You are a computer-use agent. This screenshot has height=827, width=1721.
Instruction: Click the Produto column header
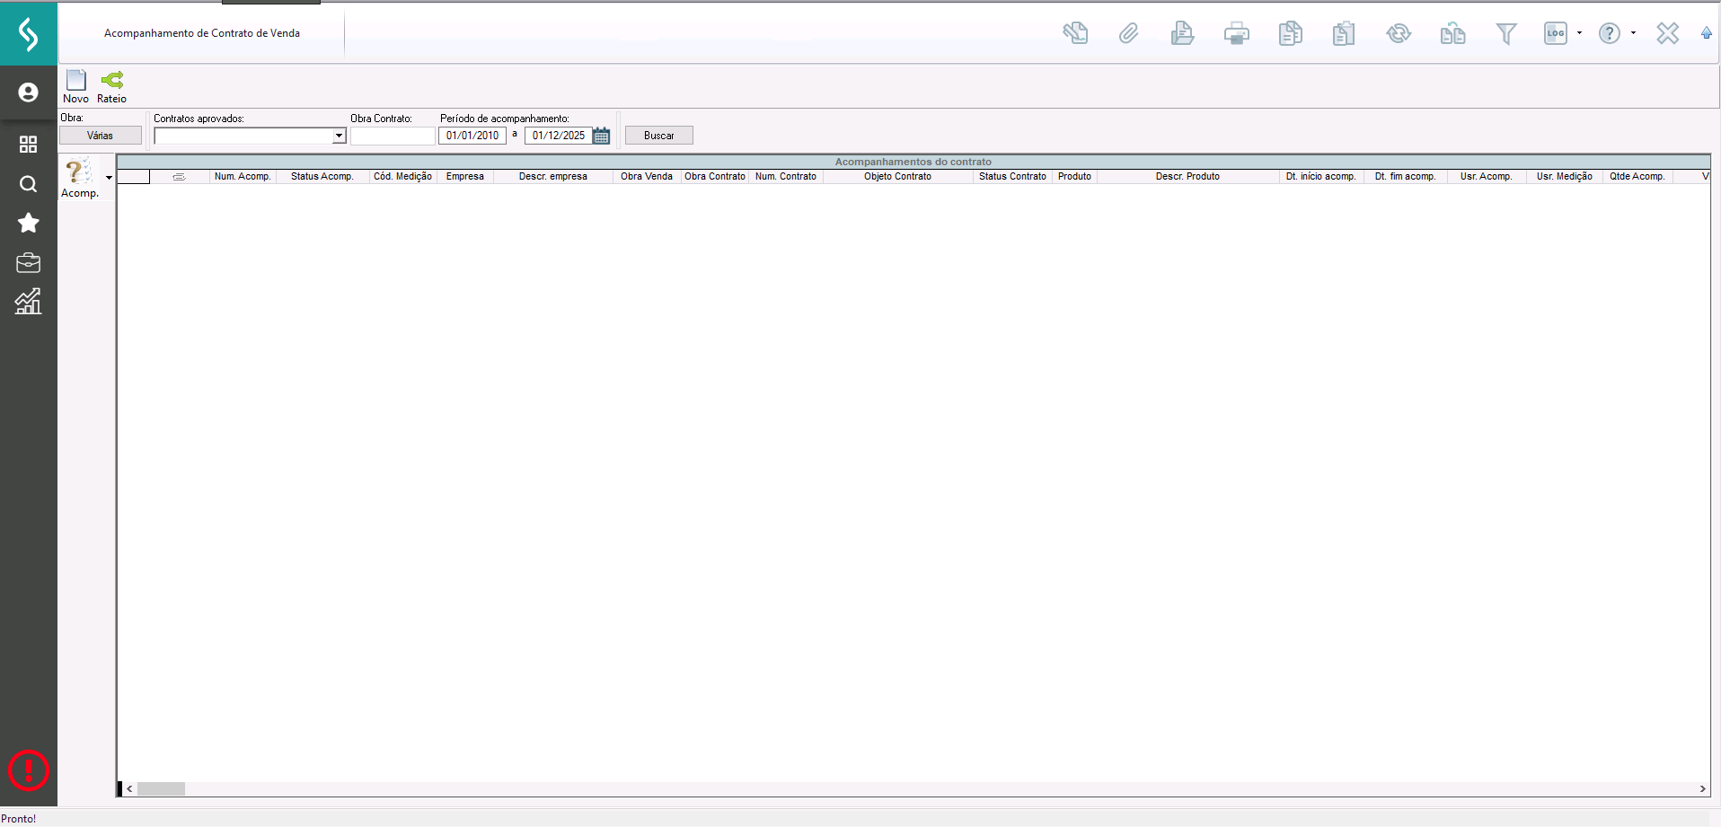click(1075, 177)
